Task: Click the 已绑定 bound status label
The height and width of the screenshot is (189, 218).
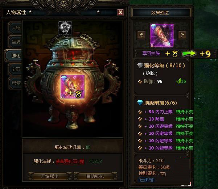Action: point(147,180)
